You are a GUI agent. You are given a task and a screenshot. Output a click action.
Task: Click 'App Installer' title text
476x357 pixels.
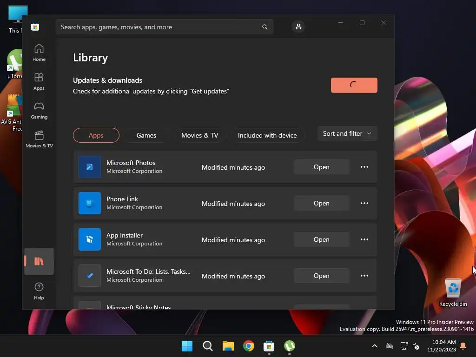tap(125, 235)
